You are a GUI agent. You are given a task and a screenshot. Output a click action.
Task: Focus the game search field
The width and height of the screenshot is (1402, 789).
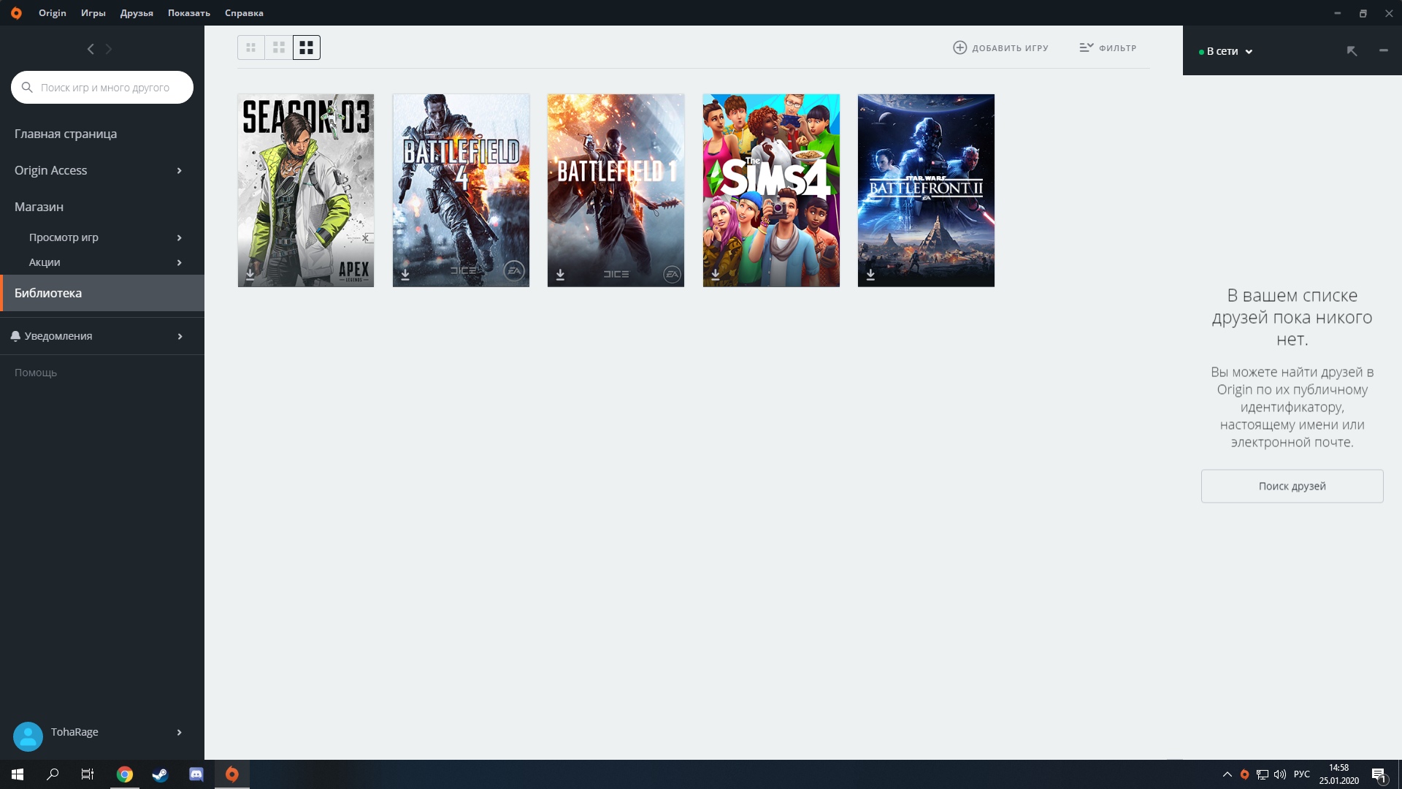coord(102,87)
